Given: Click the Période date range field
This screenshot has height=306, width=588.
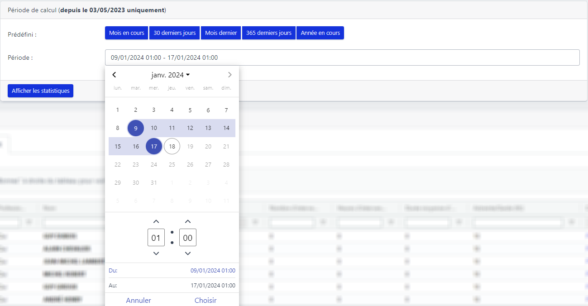Looking at the screenshot, I should (x=342, y=57).
